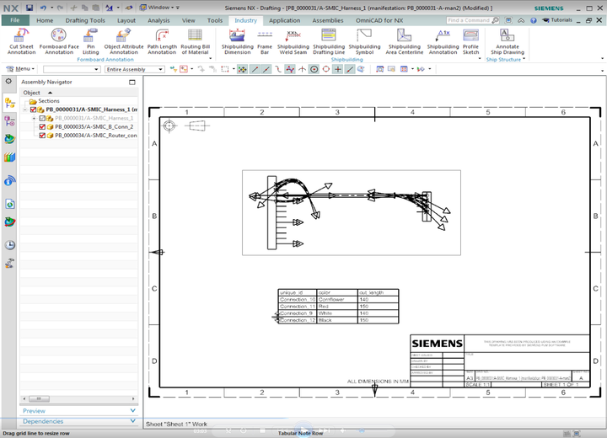Open the Entire Assembly scope dropdown
Screen dimensions: 607x438
(x=135, y=69)
